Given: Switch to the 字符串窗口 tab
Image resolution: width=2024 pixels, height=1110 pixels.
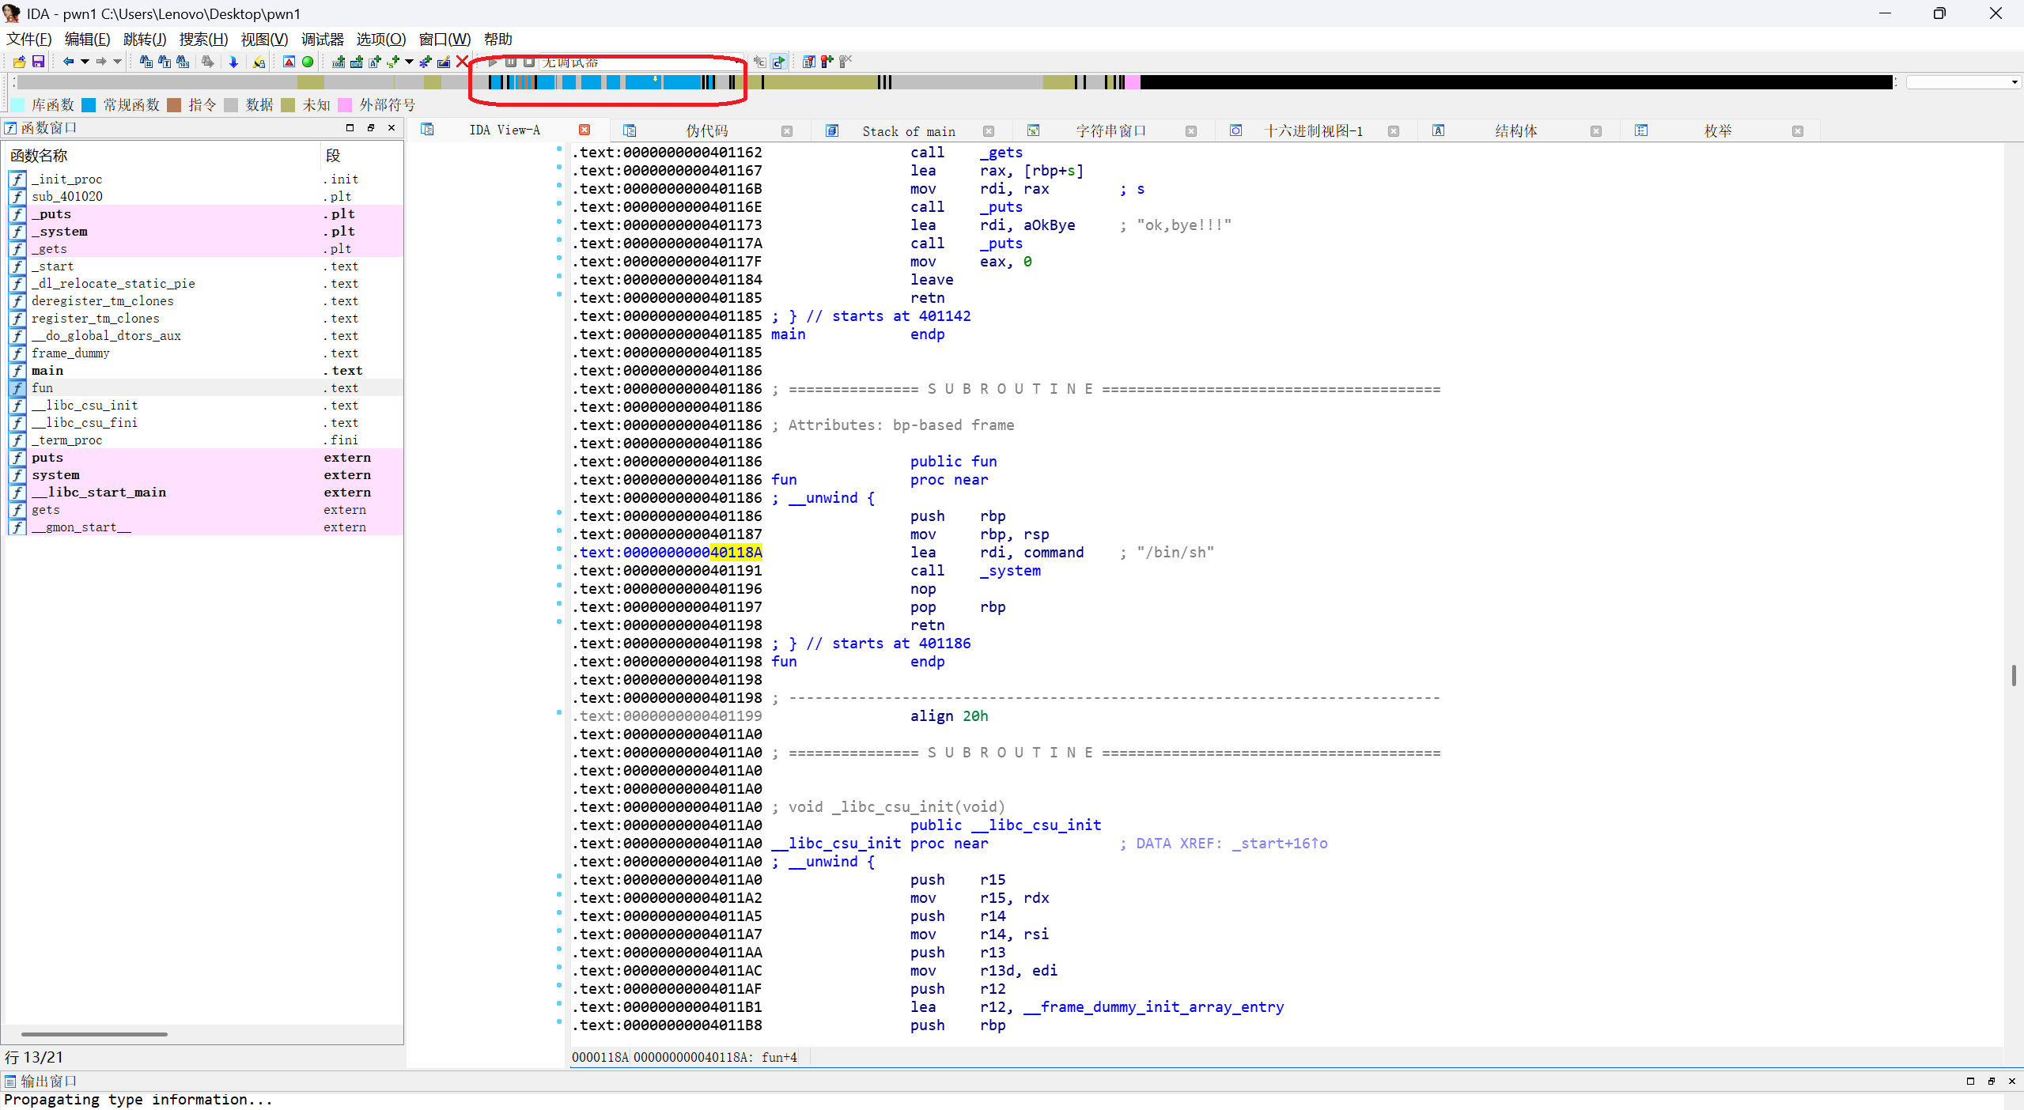Looking at the screenshot, I should tap(1110, 131).
